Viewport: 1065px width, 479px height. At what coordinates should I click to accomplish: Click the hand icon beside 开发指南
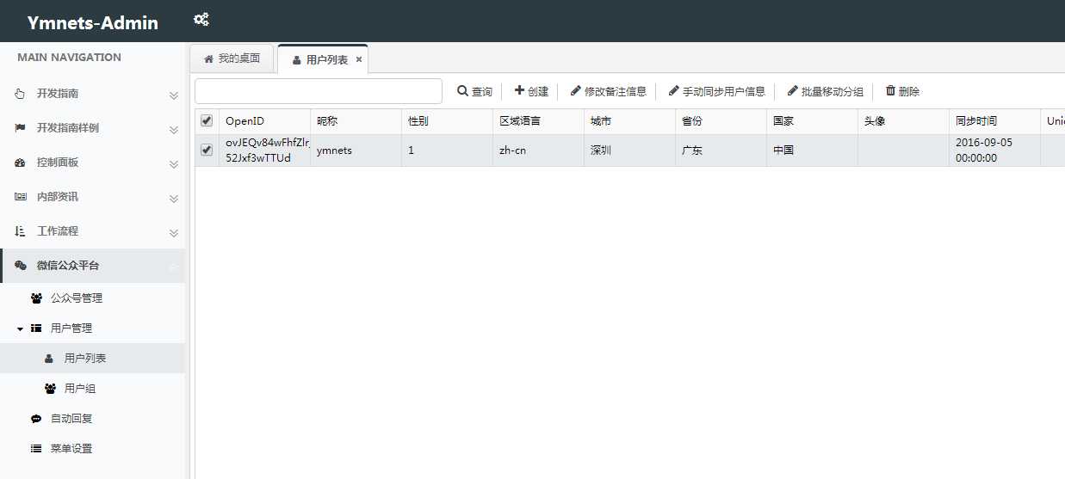point(20,94)
